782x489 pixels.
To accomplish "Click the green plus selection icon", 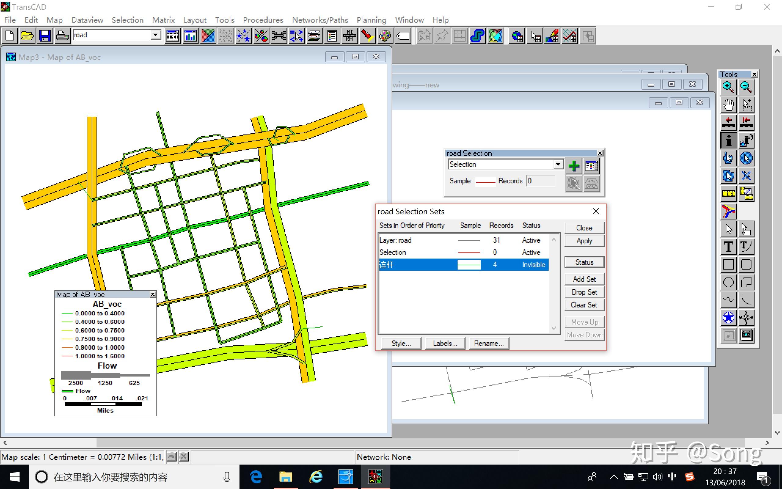I will point(574,166).
